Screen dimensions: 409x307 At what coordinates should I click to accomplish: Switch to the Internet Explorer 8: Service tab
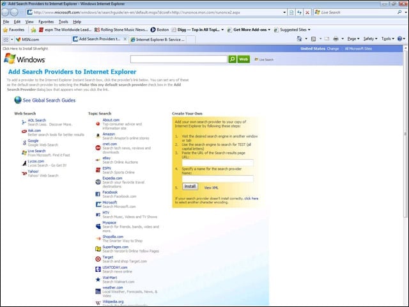click(158, 40)
